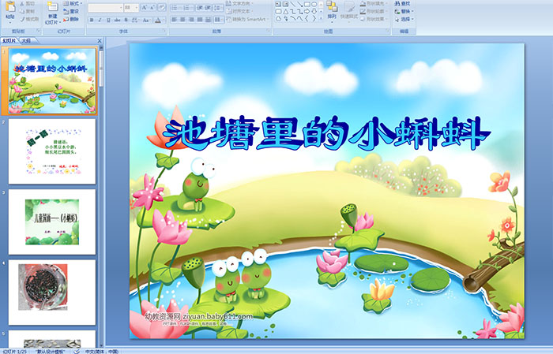Click the slide title 池塘里的小蝌蚪

click(x=327, y=133)
